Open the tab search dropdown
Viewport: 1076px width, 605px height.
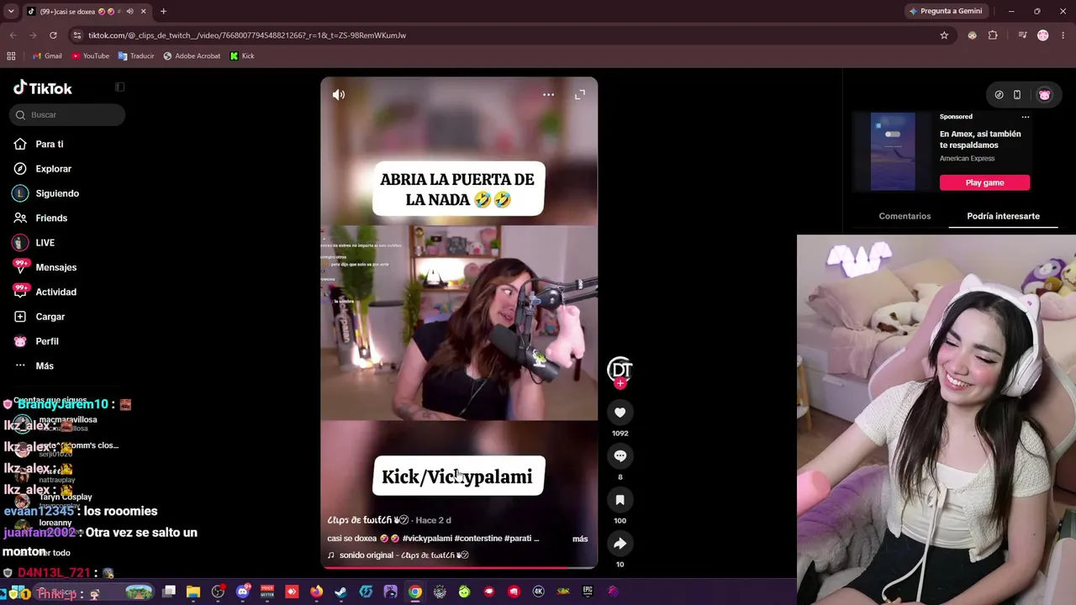(11, 11)
